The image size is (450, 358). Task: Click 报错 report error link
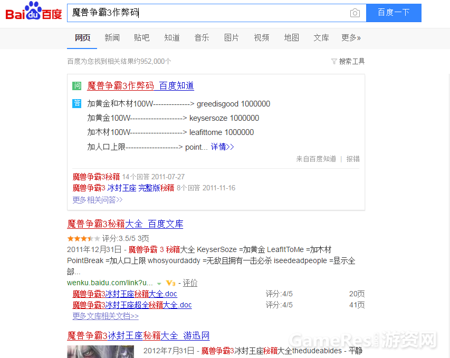click(x=353, y=159)
